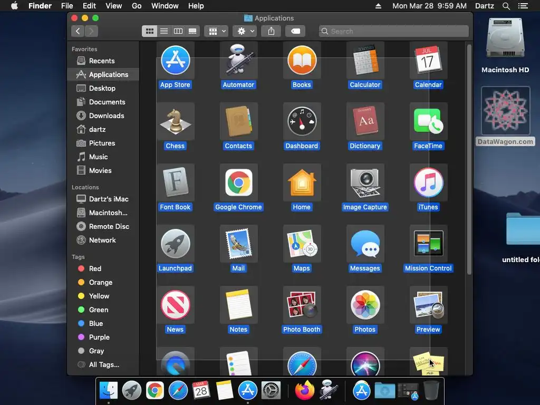Image resolution: width=540 pixels, height=405 pixels.
Task: Open the Window menu
Action: (165, 6)
